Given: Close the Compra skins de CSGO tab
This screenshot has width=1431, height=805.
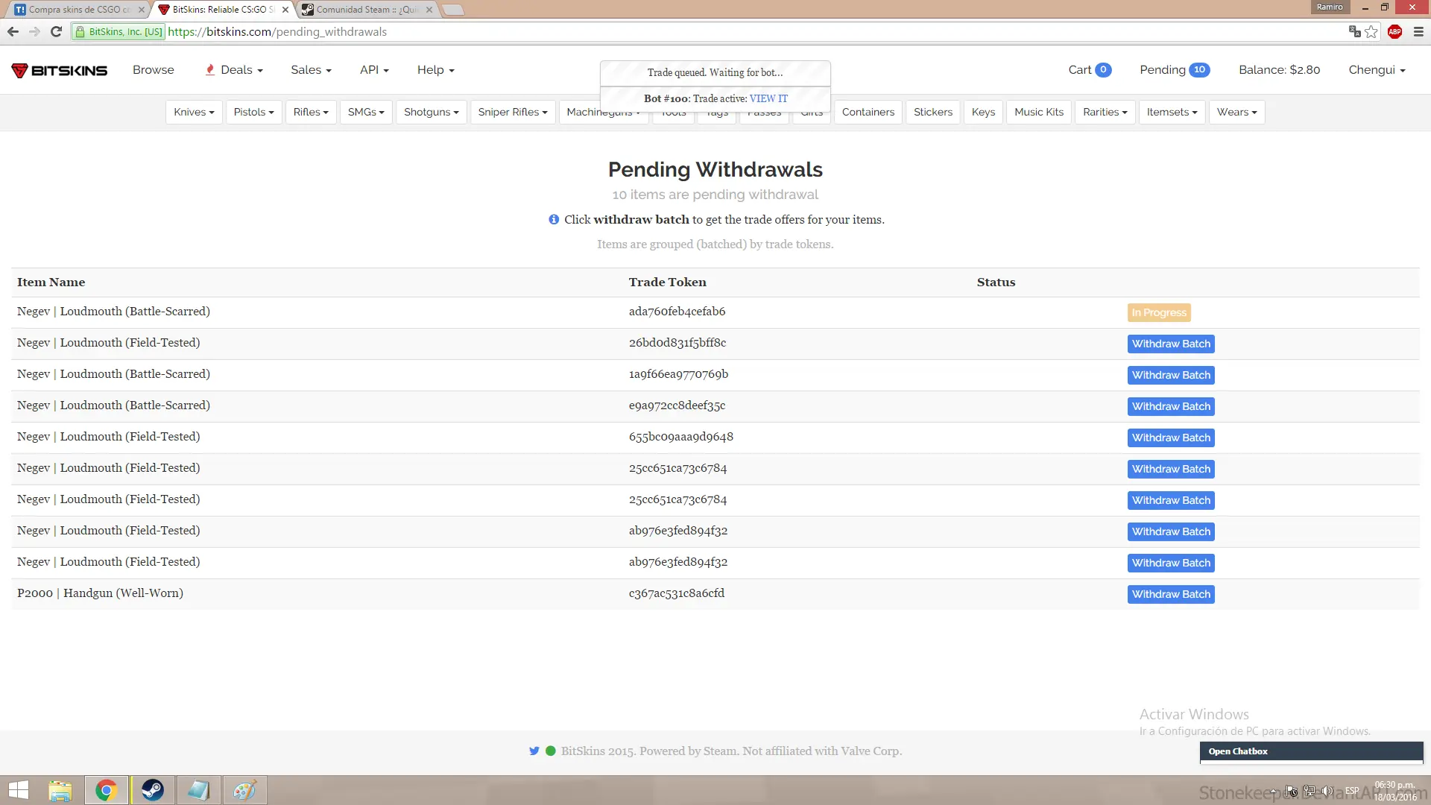Looking at the screenshot, I should 142,10.
